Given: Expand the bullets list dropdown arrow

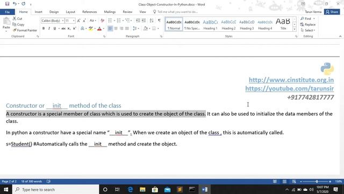Looking at the screenshot, I should pyautogui.click(x=114, y=20).
